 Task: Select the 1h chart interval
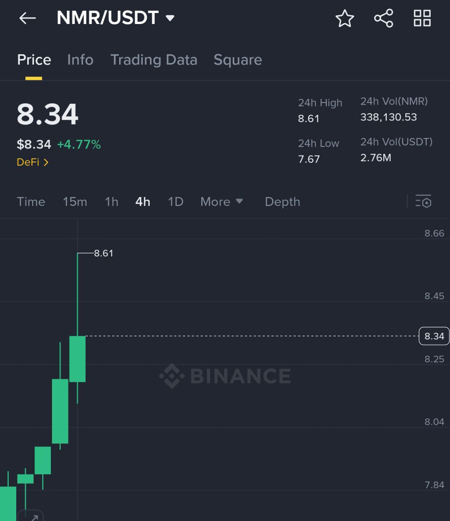111,201
